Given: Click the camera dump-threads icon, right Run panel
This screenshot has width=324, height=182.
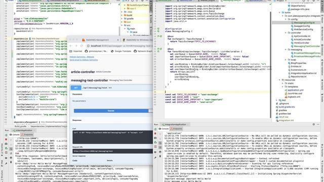Looking at the screenshot, I should pos(155,138).
